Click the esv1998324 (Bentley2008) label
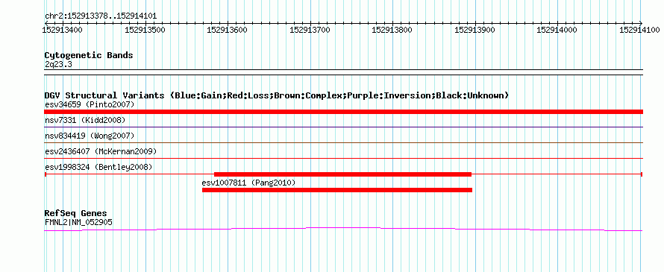The height and width of the screenshot is (272, 664). pyautogui.click(x=98, y=167)
